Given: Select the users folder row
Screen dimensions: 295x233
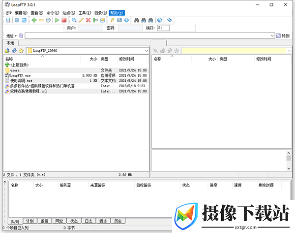Looking at the screenshot, I should point(76,70).
